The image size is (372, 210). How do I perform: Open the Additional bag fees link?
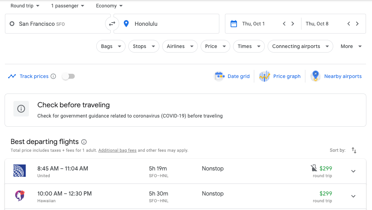[x=117, y=150]
